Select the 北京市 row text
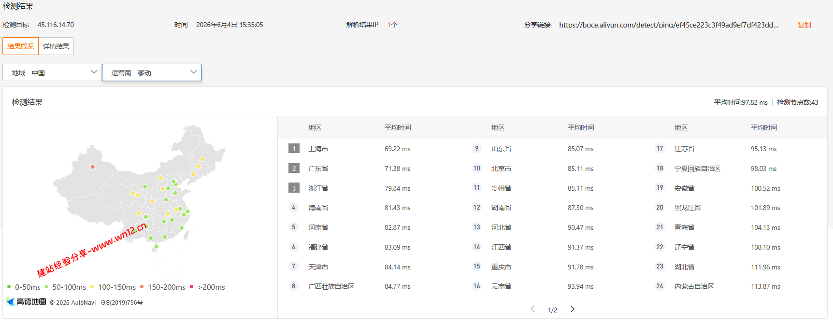The height and width of the screenshot is (324, 833). pyautogui.click(x=502, y=169)
